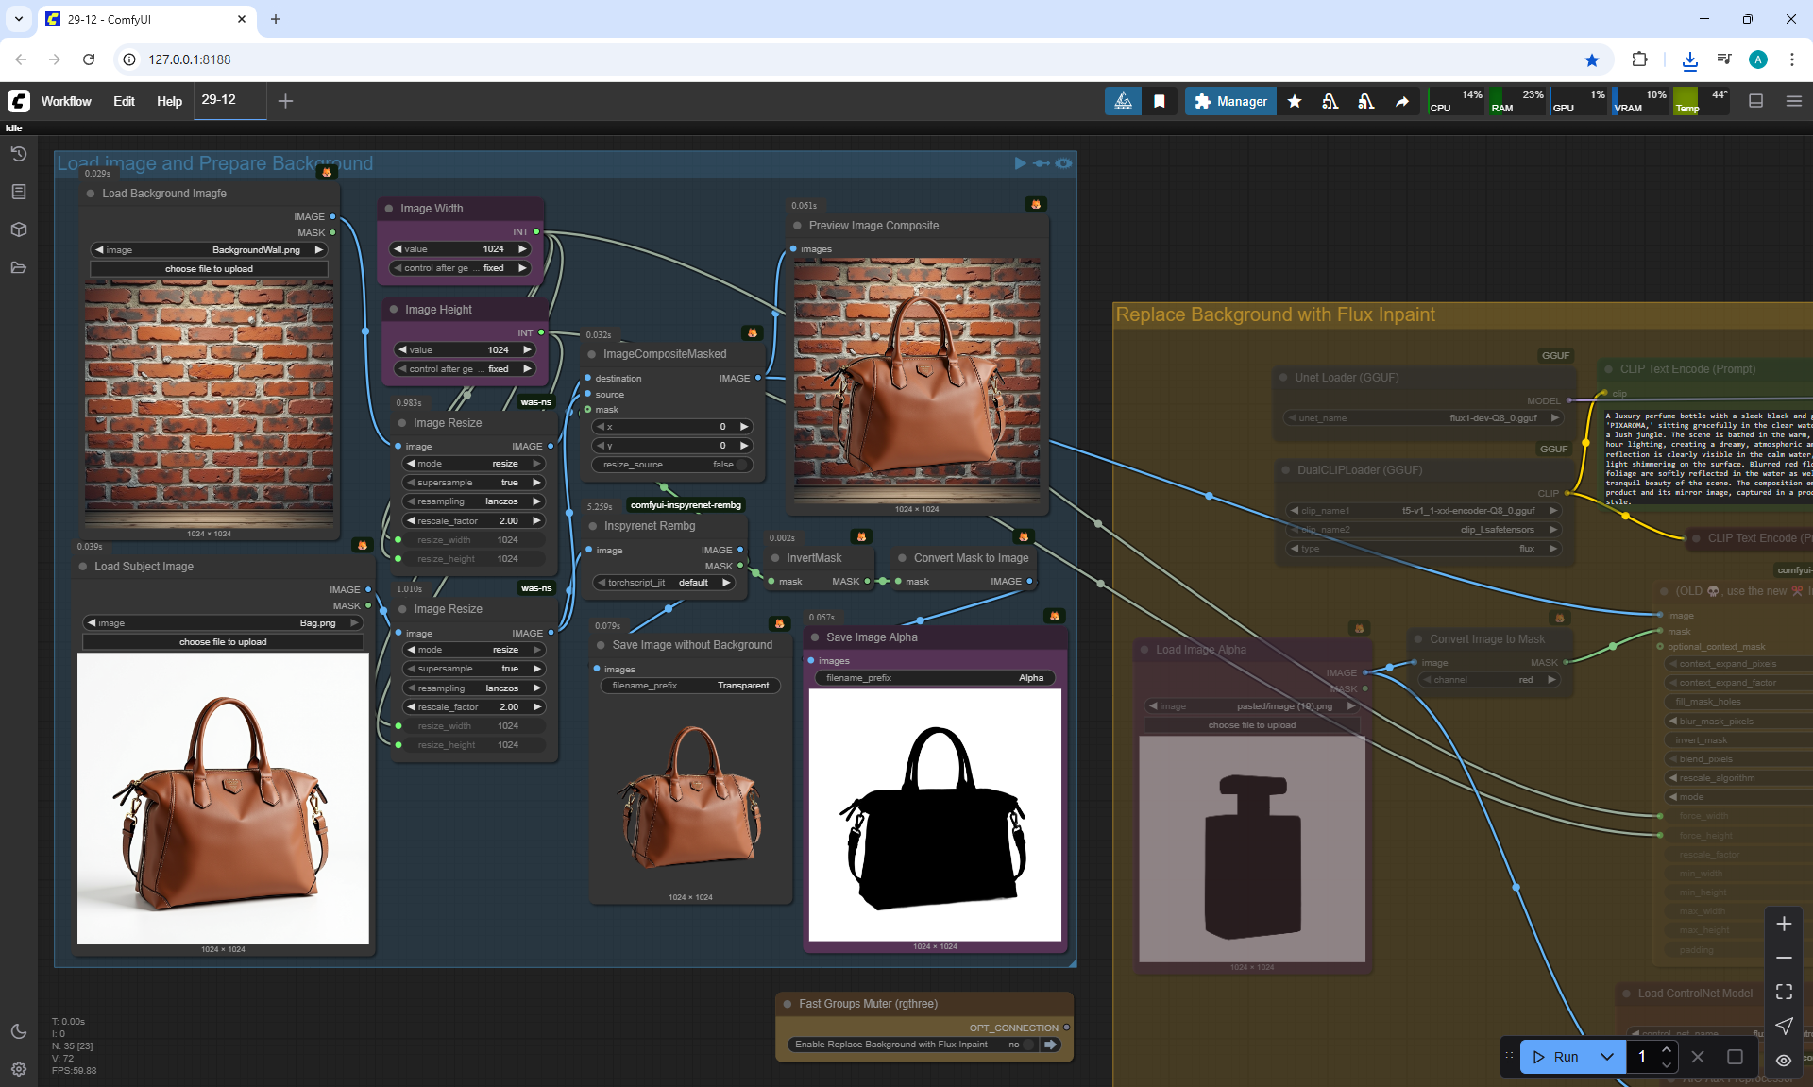
Task: Expand the Run button dropdown arrow
Action: click(1606, 1057)
